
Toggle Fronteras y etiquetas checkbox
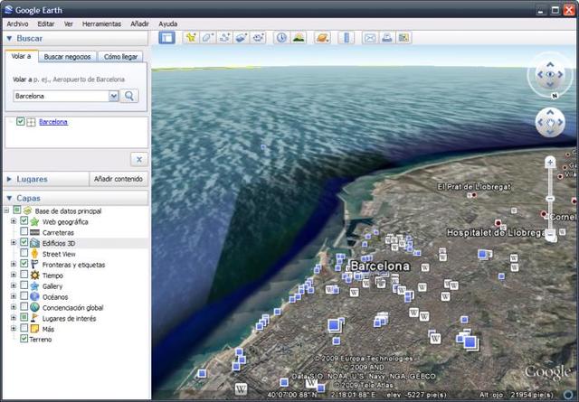[24, 263]
